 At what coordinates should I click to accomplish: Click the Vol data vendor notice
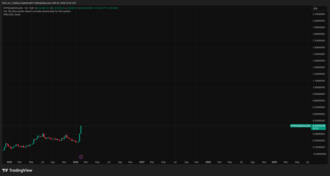point(37,11)
